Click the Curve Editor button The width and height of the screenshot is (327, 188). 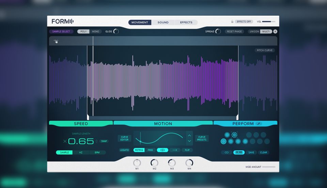click(x=124, y=138)
